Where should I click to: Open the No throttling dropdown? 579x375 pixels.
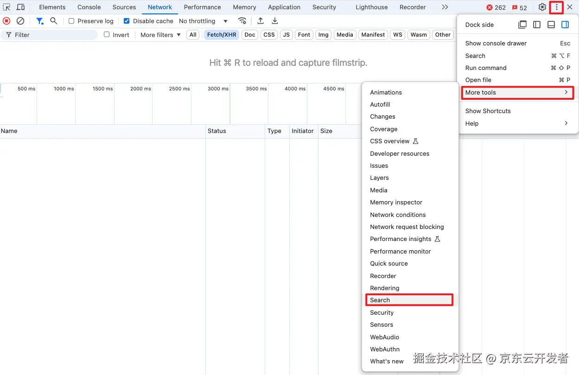(204, 21)
